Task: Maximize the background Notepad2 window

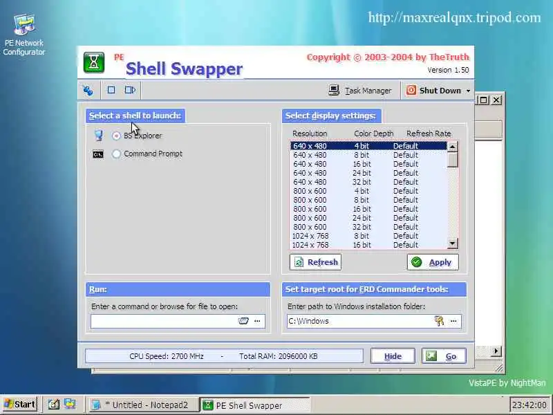Action: (483, 100)
